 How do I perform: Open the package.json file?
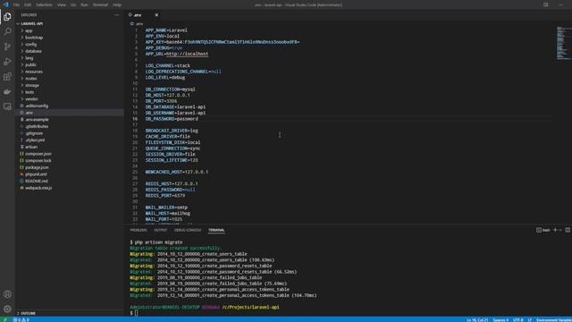[x=70, y=167]
